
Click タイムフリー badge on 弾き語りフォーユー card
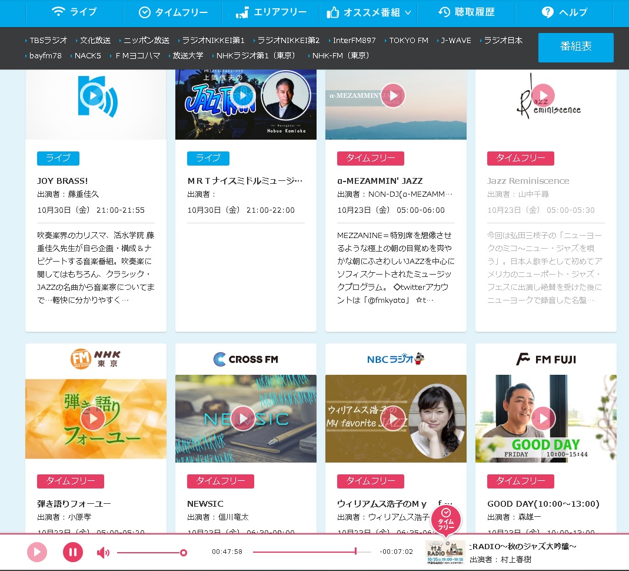tap(71, 481)
